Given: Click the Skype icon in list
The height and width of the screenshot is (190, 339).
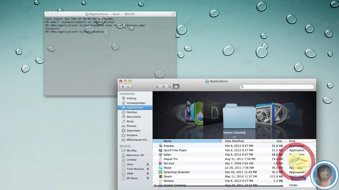Looking at the screenshot, I should tap(160, 168).
